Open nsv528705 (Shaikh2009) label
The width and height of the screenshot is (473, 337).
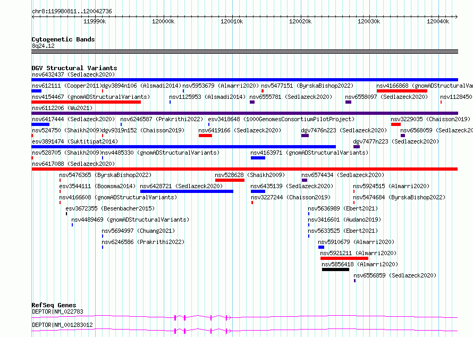coord(66,153)
